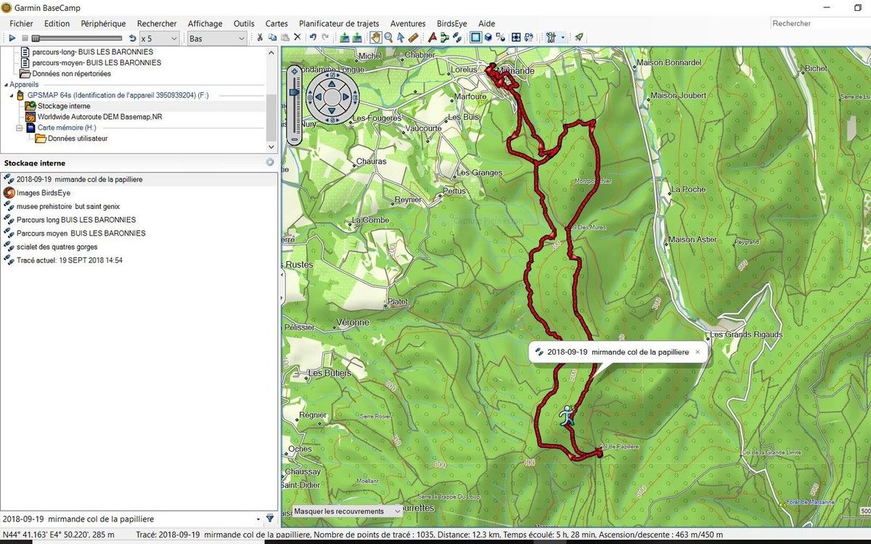
Task: Open the Fichier menu
Action: (21, 24)
